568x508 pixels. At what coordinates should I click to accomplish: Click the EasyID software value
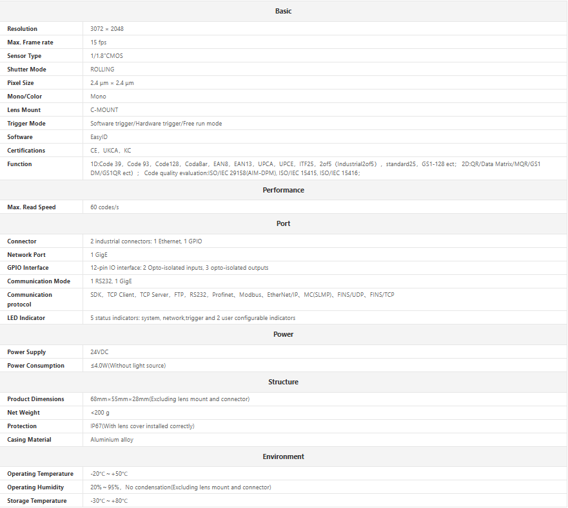point(99,137)
